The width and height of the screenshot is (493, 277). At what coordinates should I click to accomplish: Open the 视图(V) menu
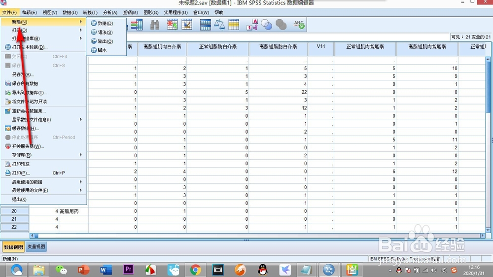point(50,12)
